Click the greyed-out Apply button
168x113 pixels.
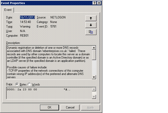coord(90,107)
